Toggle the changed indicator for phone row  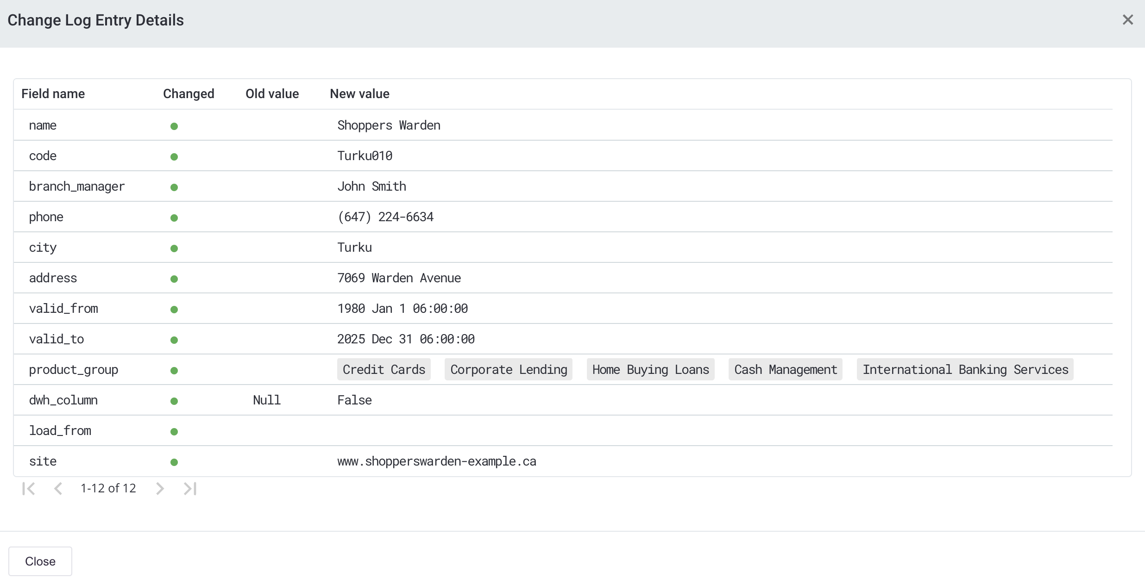[174, 217]
